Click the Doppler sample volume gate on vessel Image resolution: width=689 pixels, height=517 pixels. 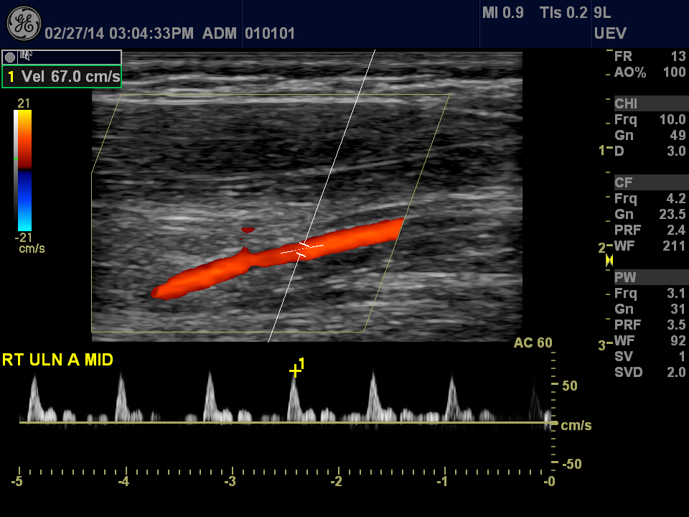coord(302,249)
